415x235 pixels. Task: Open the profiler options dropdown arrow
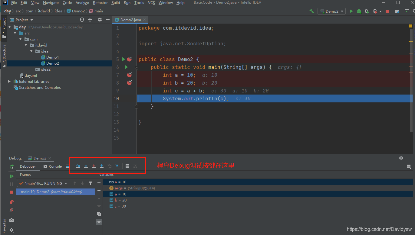(x=380, y=11)
